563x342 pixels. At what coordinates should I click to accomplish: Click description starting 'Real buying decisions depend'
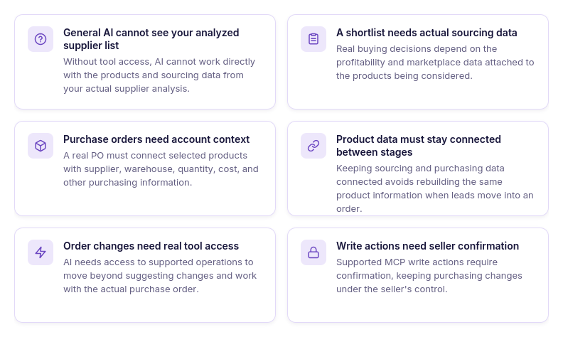click(435, 62)
